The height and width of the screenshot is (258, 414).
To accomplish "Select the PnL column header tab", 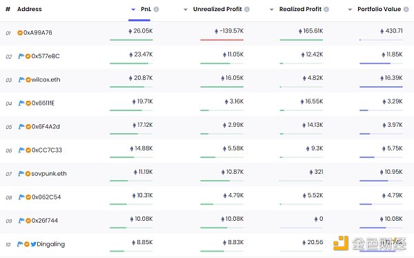I will (x=146, y=9).
